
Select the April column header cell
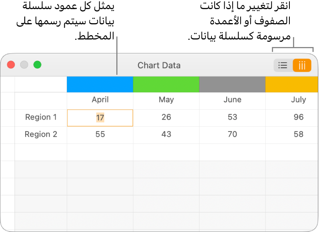100,100
